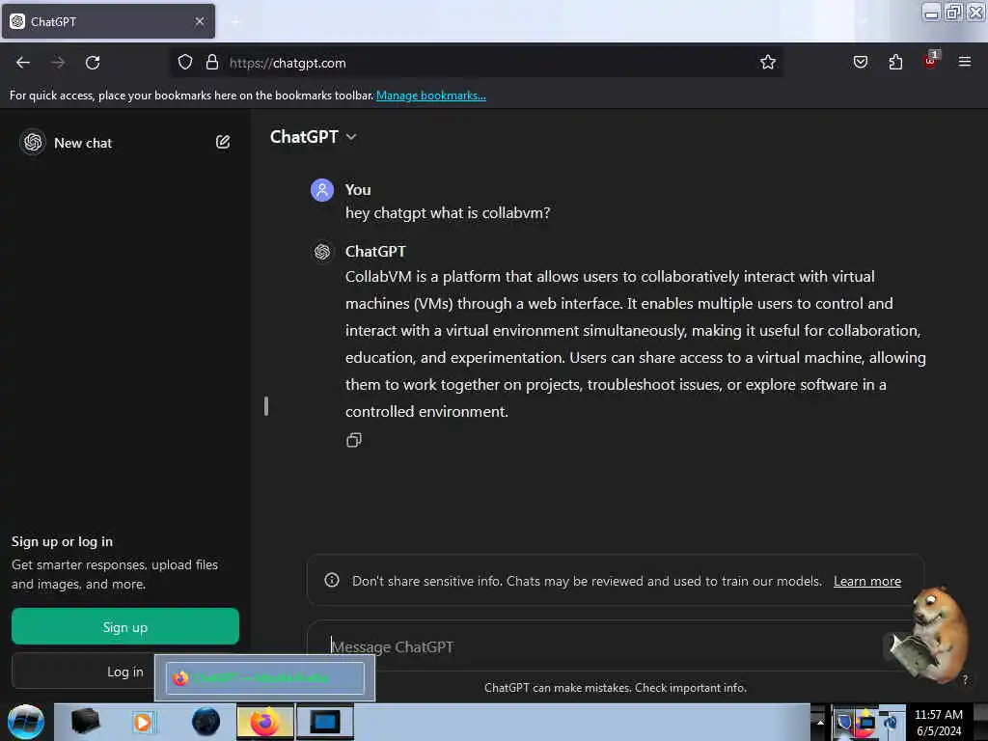Open the Firefox extensions puzzle icon
Screen dimensions: 988x741
click(895, 62)
